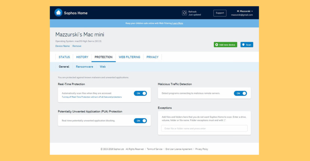Switch to the Web sub-tab
This screenshot has width=310, height=161.
pos(103,66)
